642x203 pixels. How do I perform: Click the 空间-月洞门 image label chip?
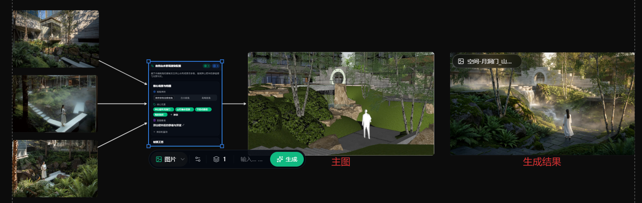pyautogui.click(x=487, y=61)
